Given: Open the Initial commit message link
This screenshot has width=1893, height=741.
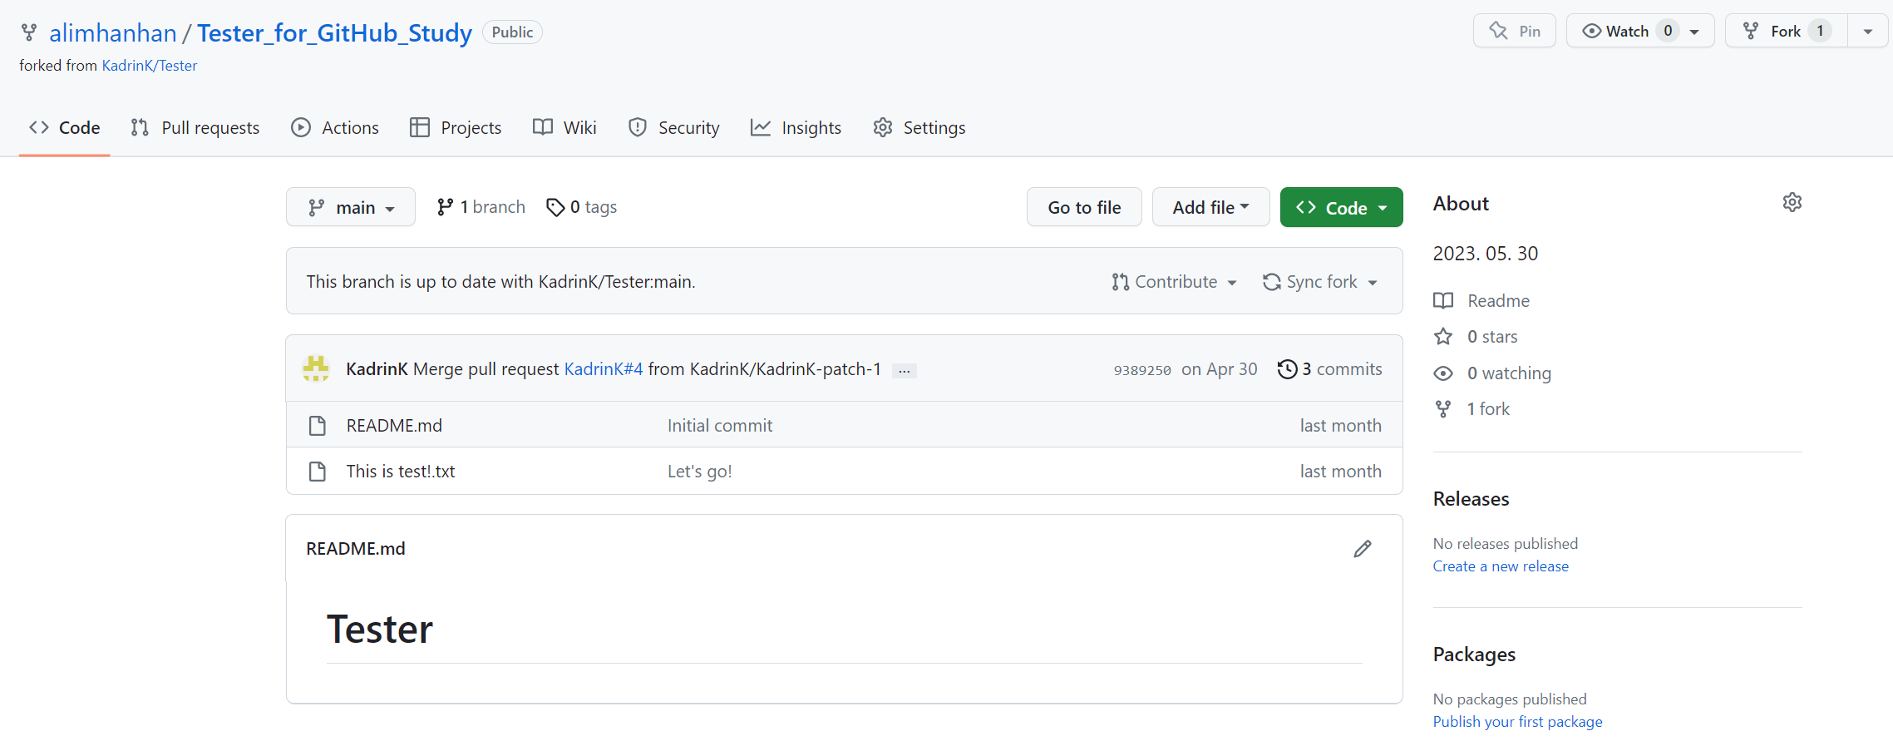Looking at the screenshot, I should coord(720,426).
